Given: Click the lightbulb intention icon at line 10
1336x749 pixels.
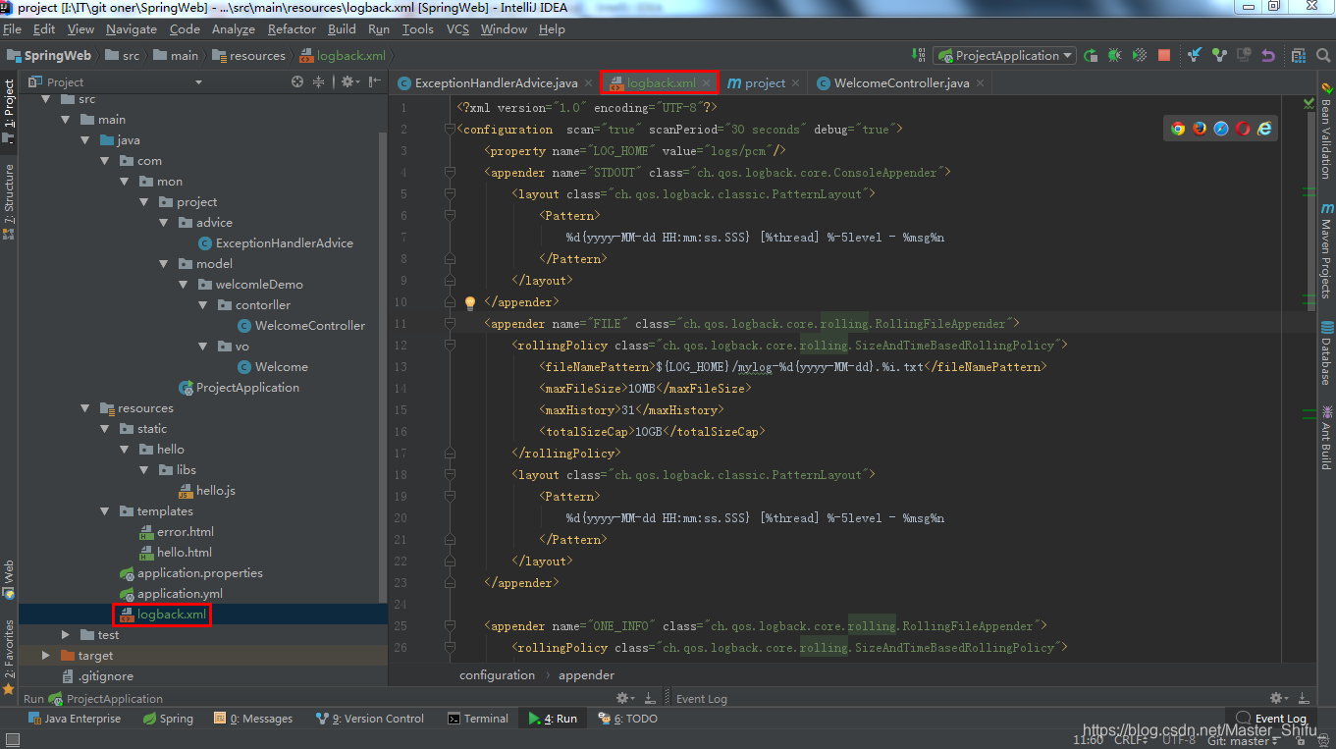Looking at the screenshot, I should (x=470, y=302).
